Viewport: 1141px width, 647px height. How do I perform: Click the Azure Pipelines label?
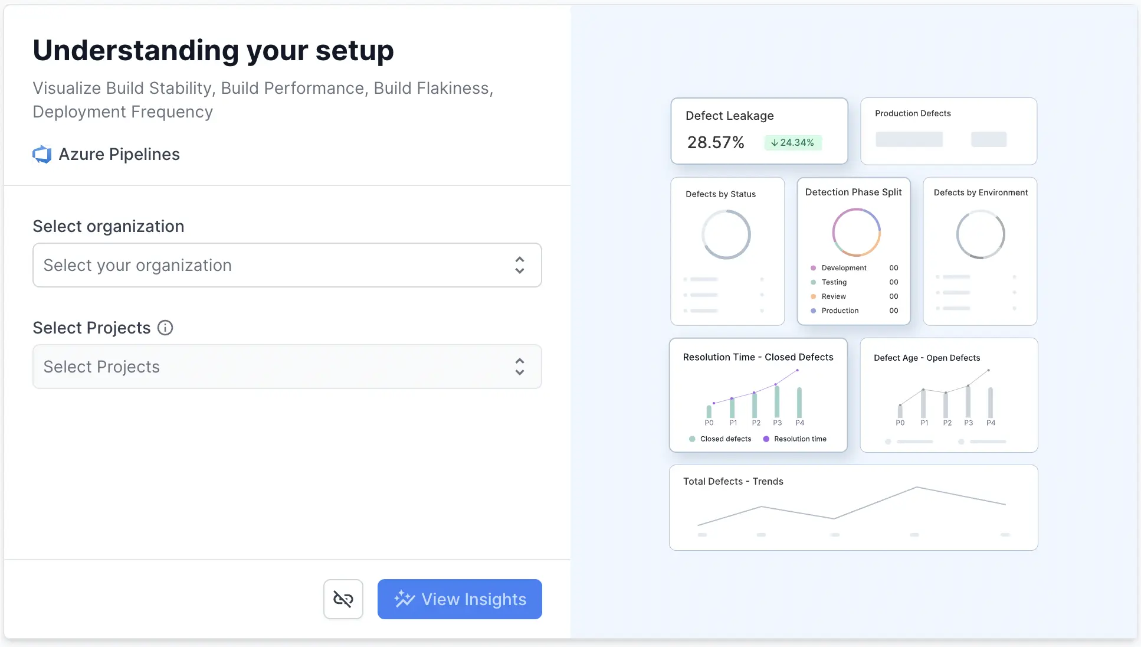click(x=119, y=155)
